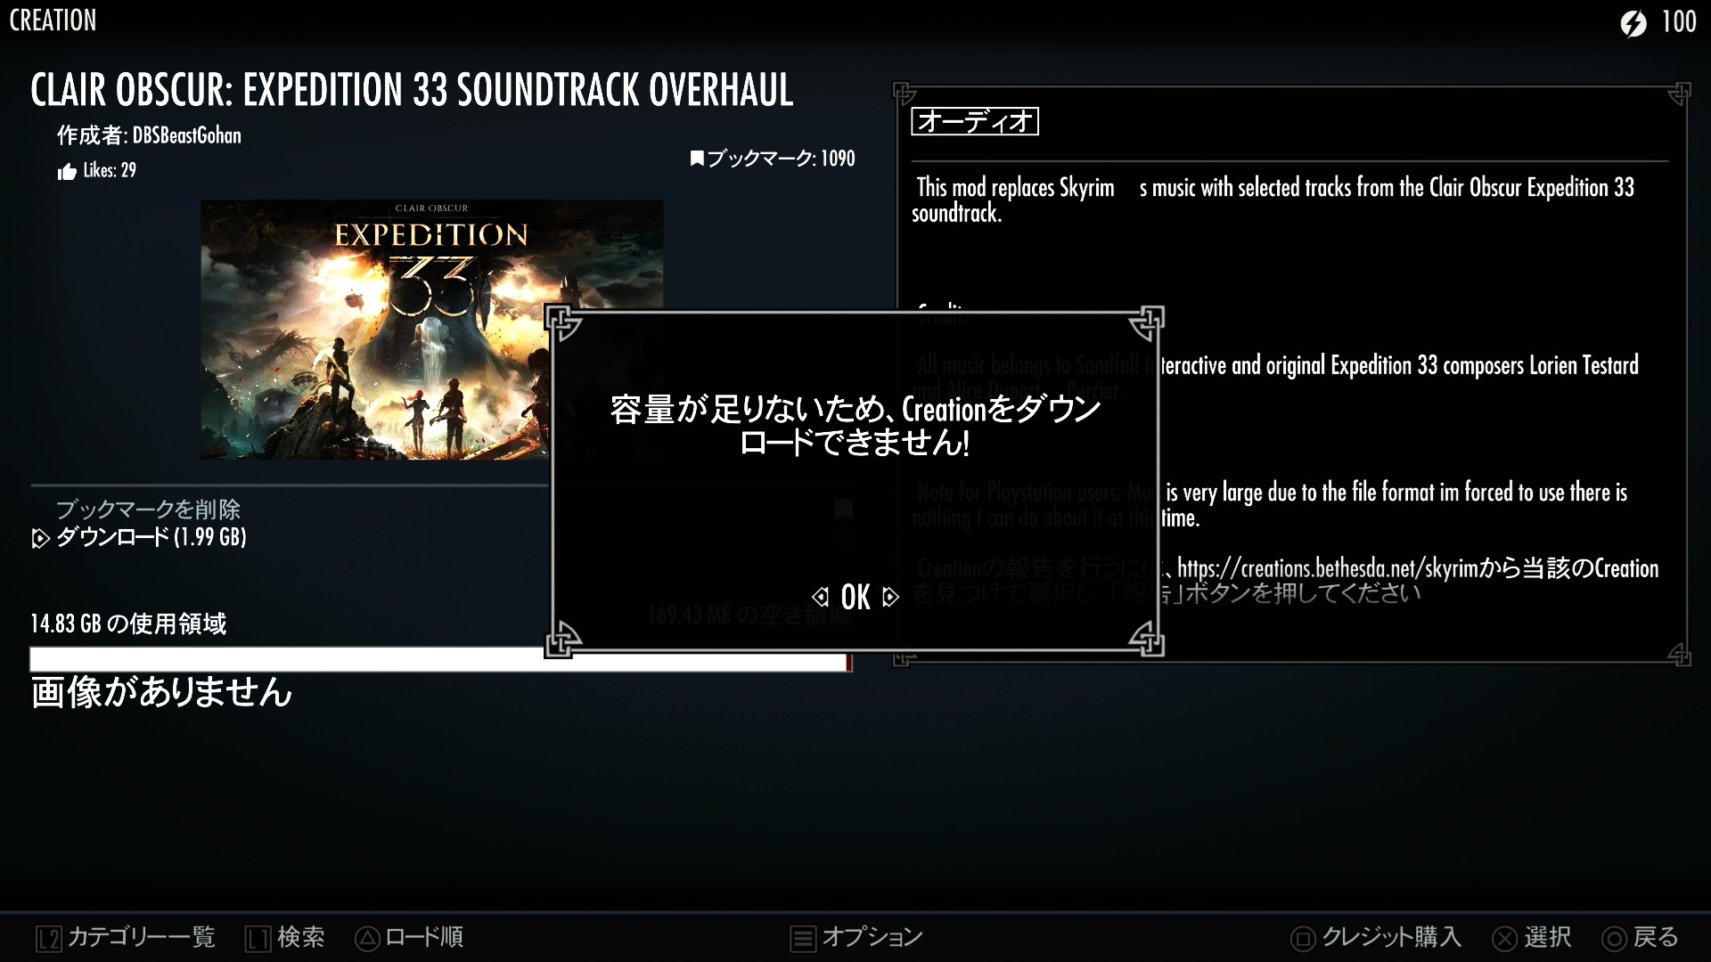
Task: Click the L2 button icon
Action: [49, 939]
